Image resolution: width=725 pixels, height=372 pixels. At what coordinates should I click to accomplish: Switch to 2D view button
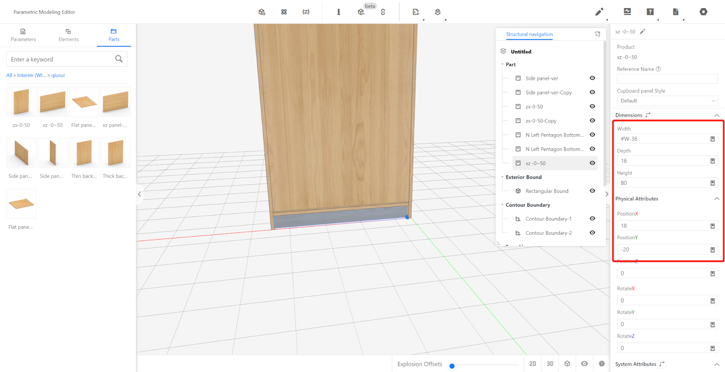pyautogui.click(x=532, y=364)
